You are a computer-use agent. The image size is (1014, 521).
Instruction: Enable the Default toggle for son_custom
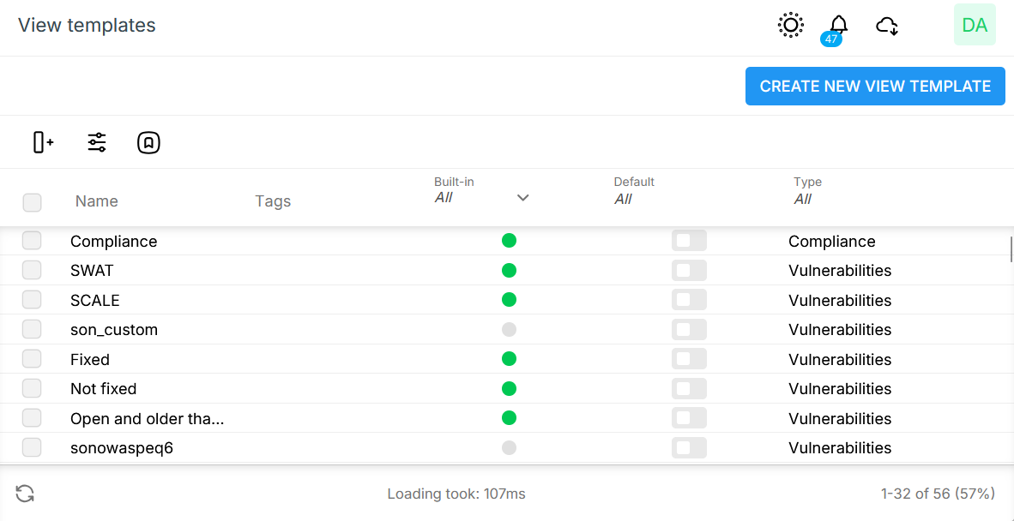pyautogui.click(x=689, y=329)
